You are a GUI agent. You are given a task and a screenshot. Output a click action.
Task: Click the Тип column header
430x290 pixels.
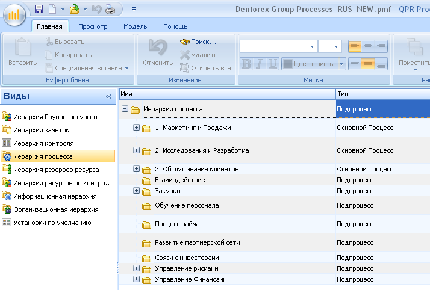tap(383, 94)
